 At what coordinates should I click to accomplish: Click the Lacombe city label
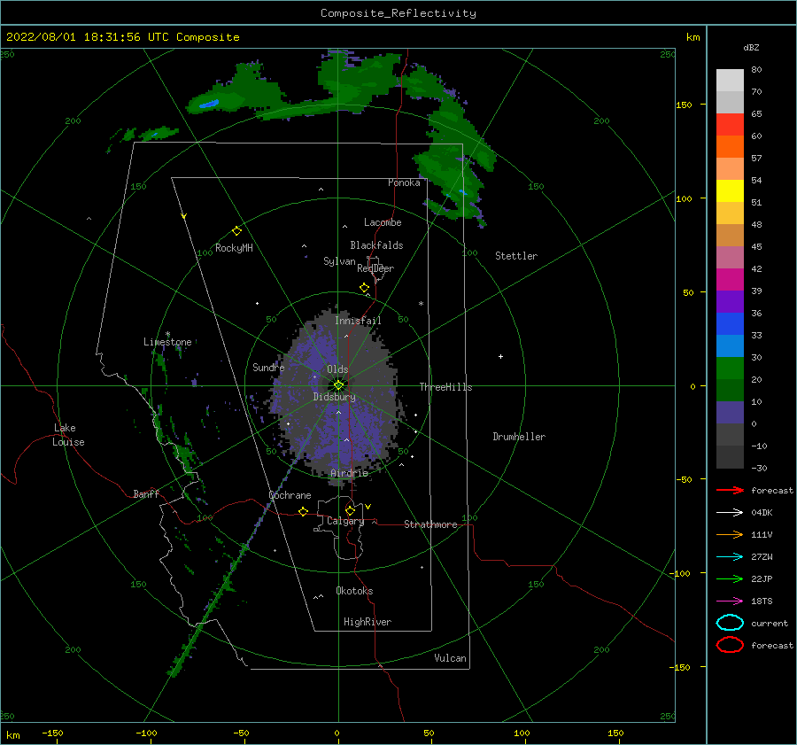tap(383, 222)
